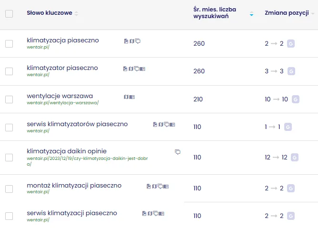Click Google G badge for klimatyzacja daikin opinie
The height and width of the screenshot is (228, 318).
[295, 157]
